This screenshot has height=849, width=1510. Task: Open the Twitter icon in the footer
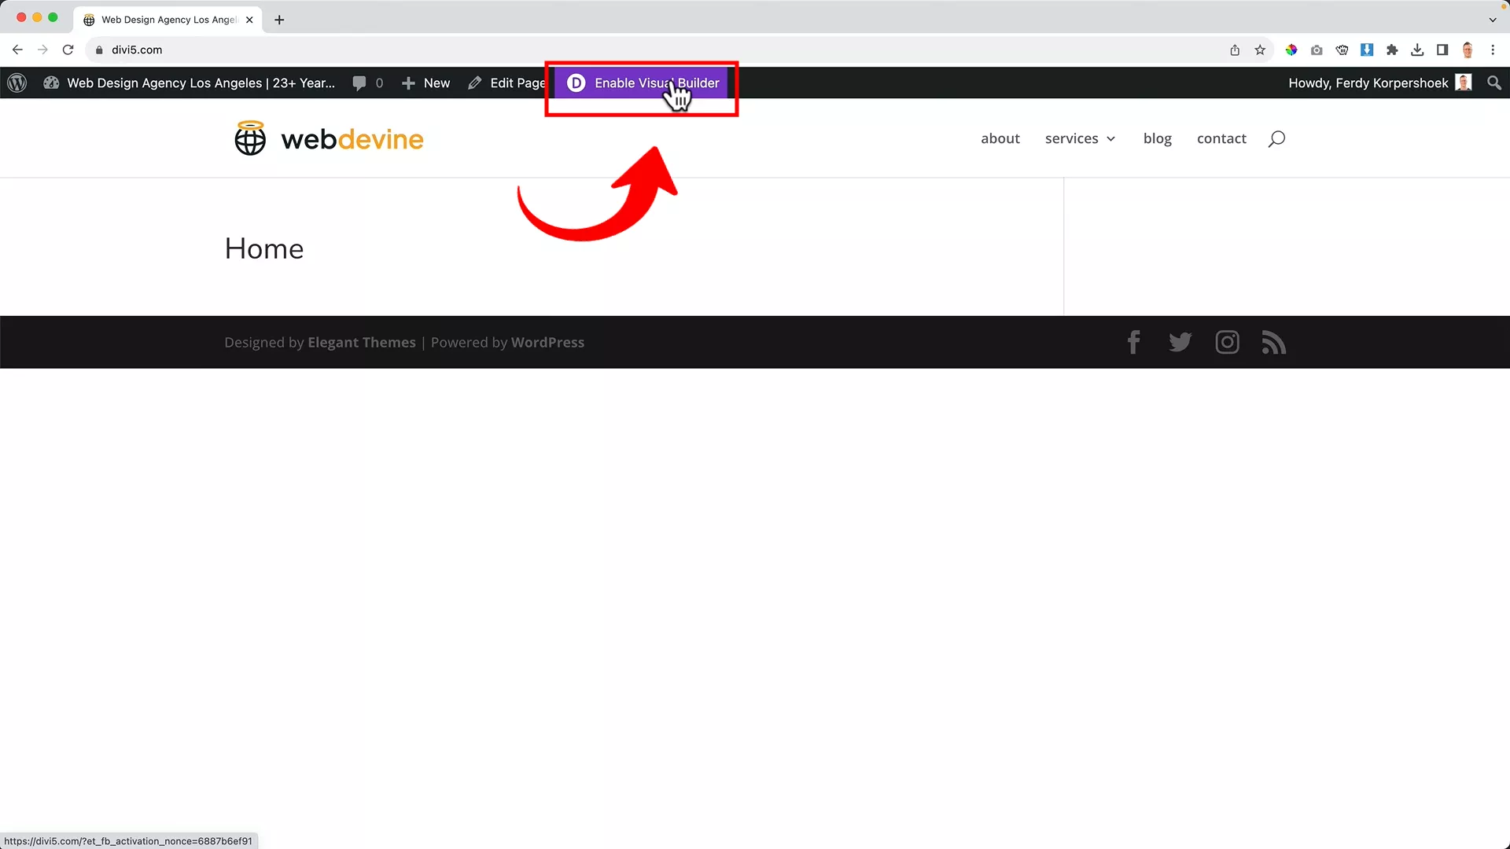coord(1180,342)
